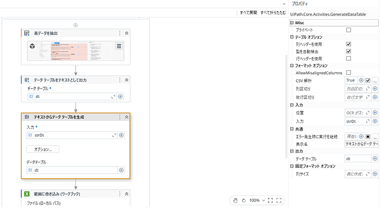Open the menu of 表データを抽出 activity
The height and width of the screenshot is (208, 380).
(120, 33)
